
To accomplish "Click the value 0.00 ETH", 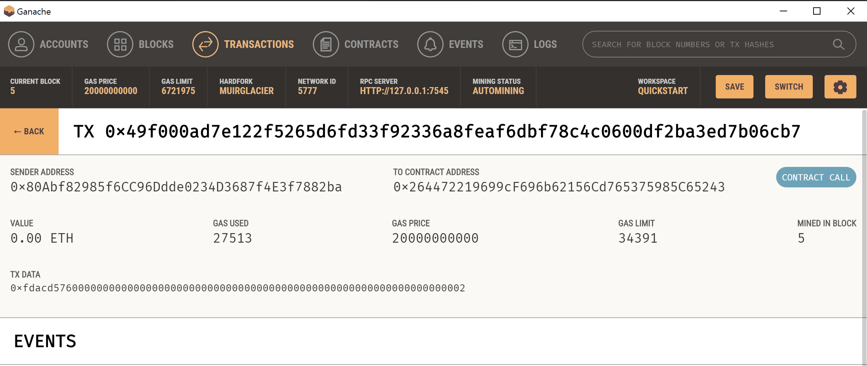I will tap(42, 238).
